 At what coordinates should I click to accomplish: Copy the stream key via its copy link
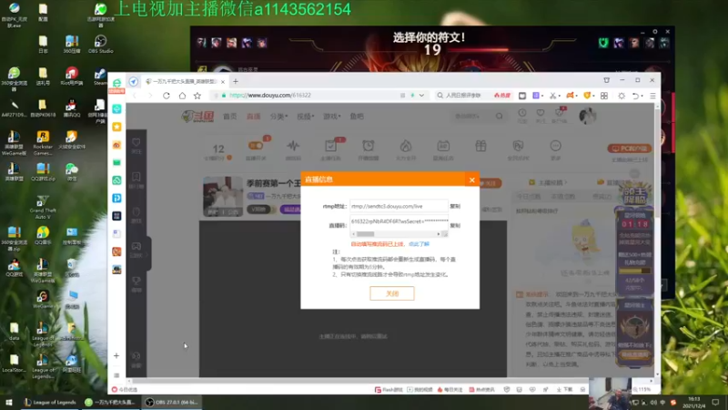[455, 225]
